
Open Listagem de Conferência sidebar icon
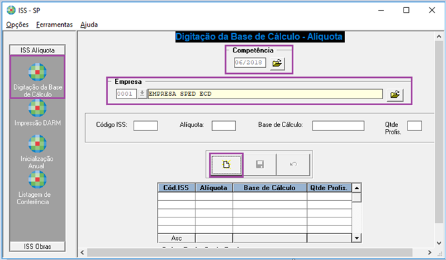(37, 180)
